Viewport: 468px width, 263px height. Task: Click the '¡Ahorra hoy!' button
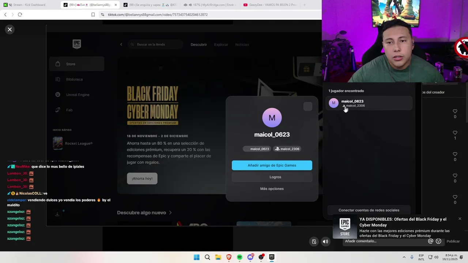142,179
